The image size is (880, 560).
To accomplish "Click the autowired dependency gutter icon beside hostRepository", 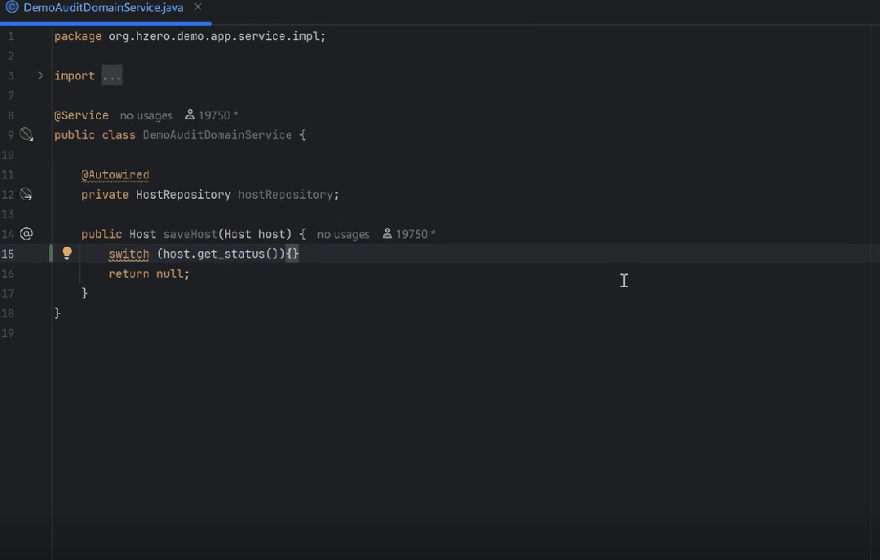I will (x=26, y=194).
